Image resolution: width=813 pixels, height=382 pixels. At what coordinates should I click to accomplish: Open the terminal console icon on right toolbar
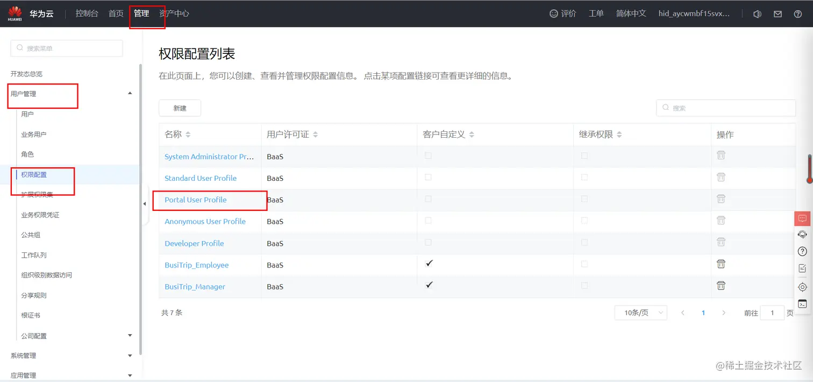pos(802,304)
